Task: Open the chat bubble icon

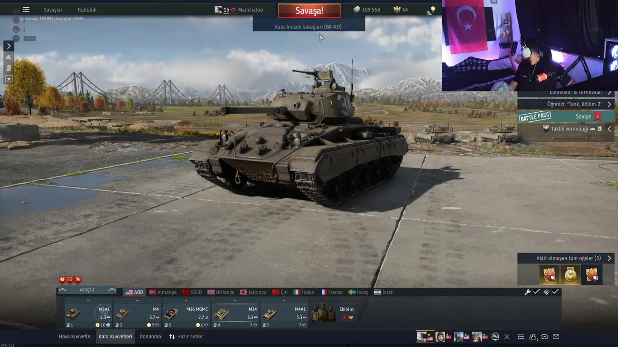Action: pyautogui.click(x=545, y=337)
